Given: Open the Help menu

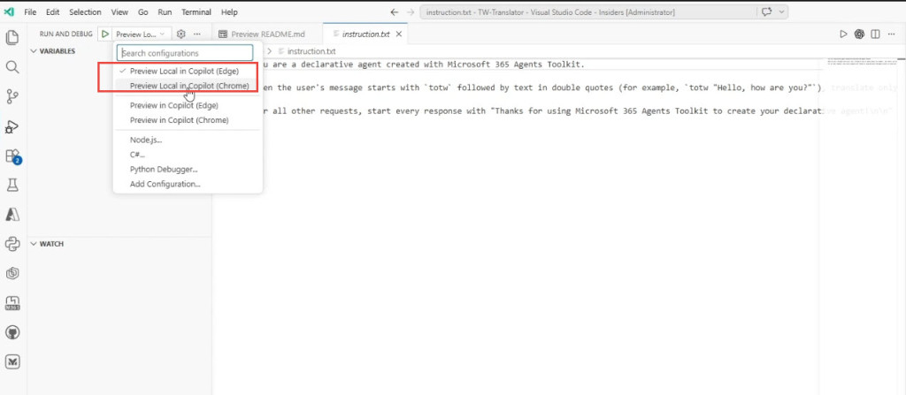Looking at the screenshot, I should pos(229,12).
